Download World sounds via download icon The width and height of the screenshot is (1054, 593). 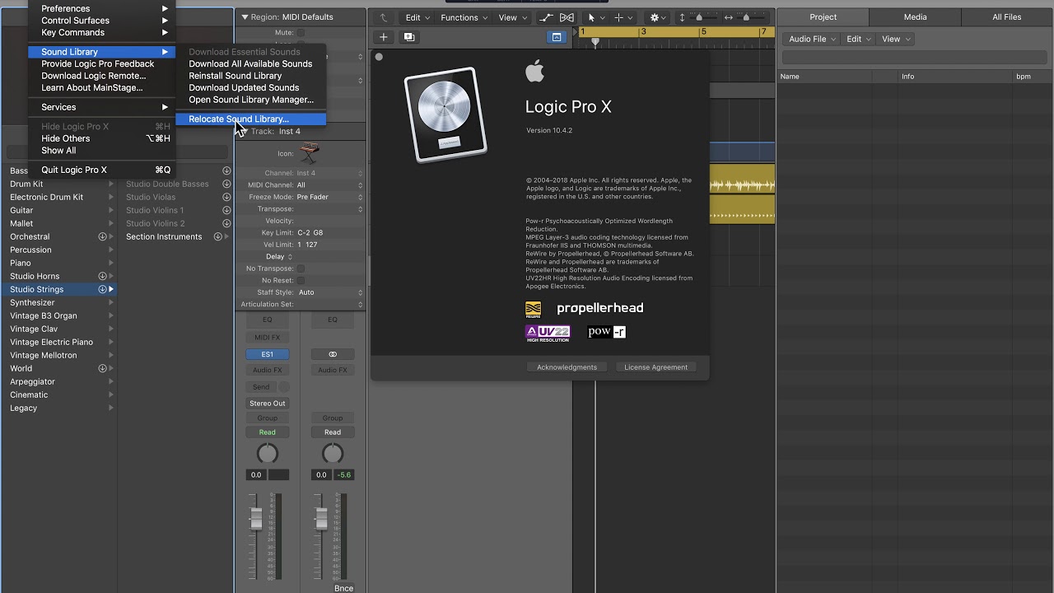pyautogui.click(x=103, y=368)
